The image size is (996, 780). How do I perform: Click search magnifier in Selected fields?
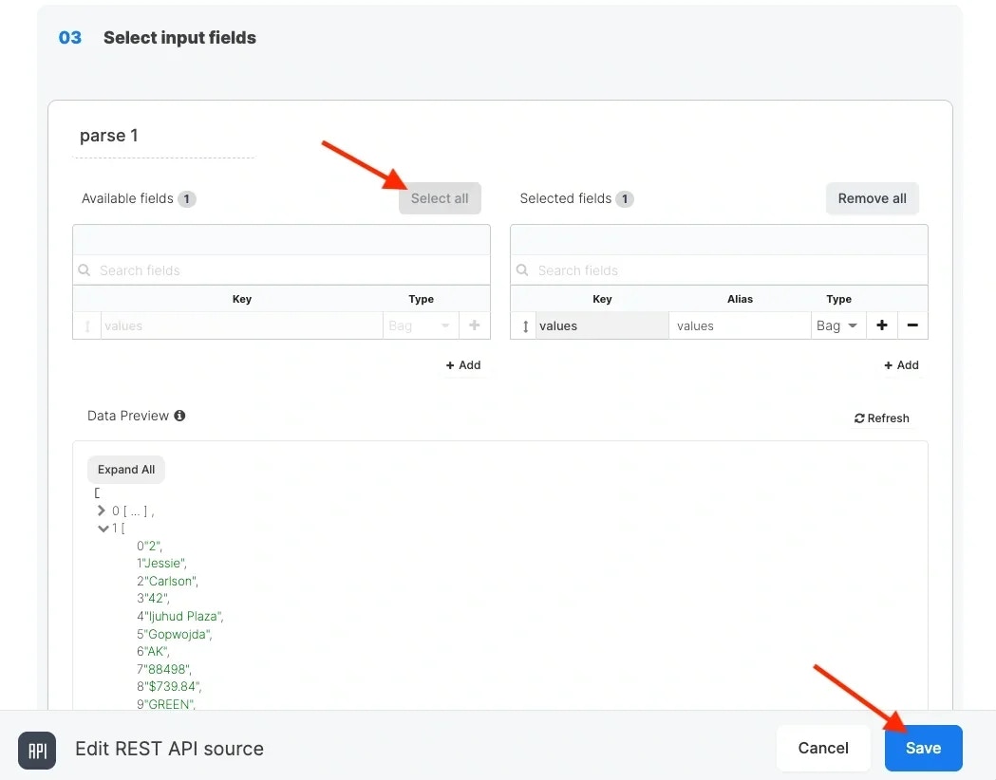pyautogui.click(x=522, y=270)
